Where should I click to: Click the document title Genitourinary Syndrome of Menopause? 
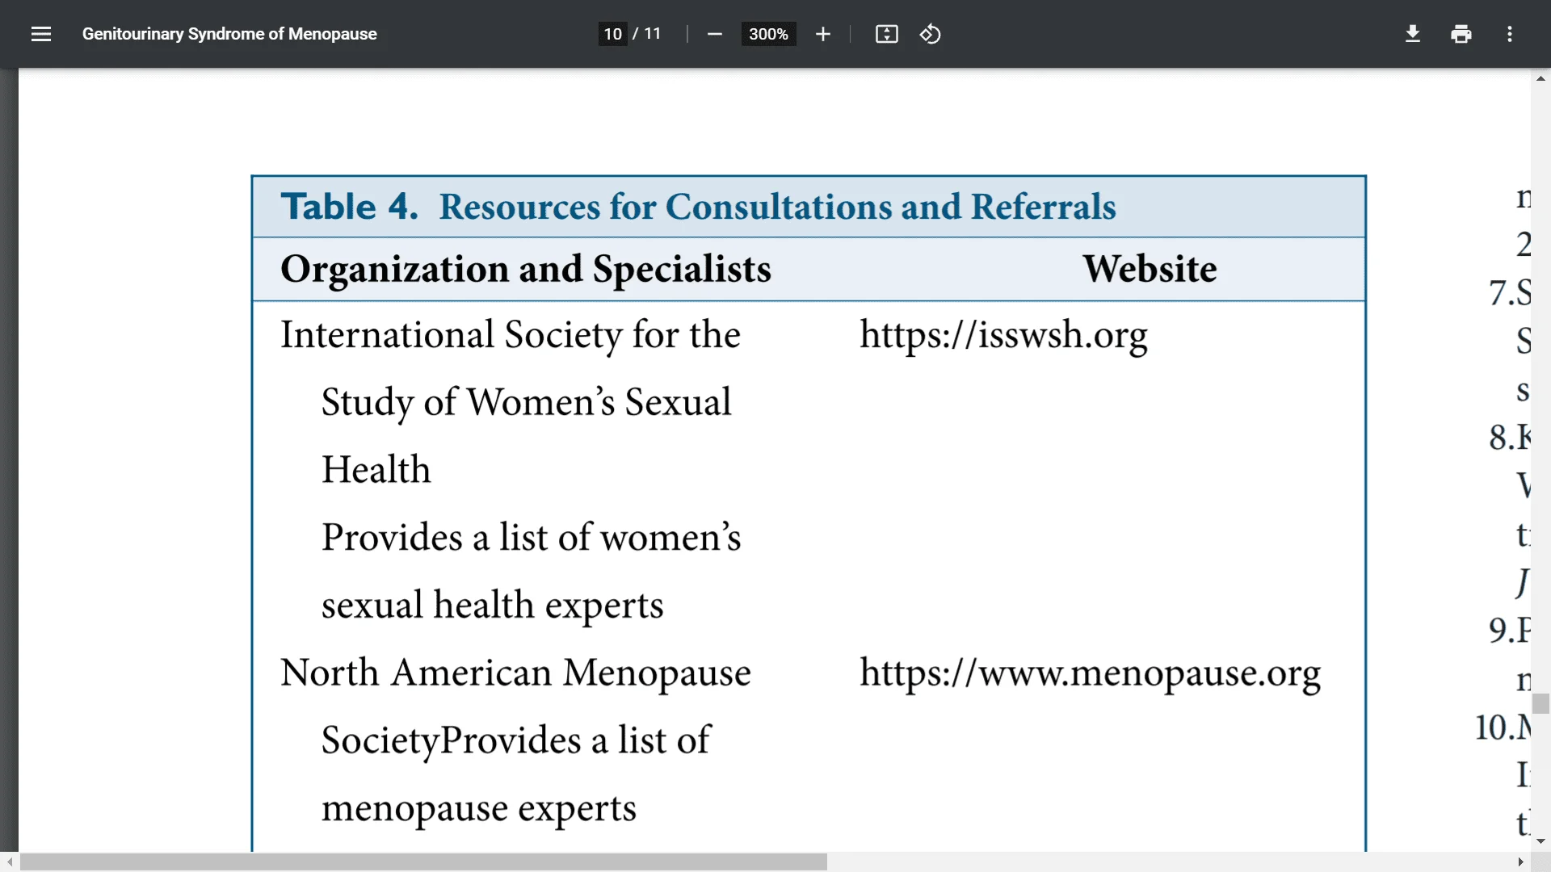pyautogui.click(x=229, y=34)
